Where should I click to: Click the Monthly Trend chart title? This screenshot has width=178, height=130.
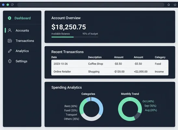click(130, 94)
